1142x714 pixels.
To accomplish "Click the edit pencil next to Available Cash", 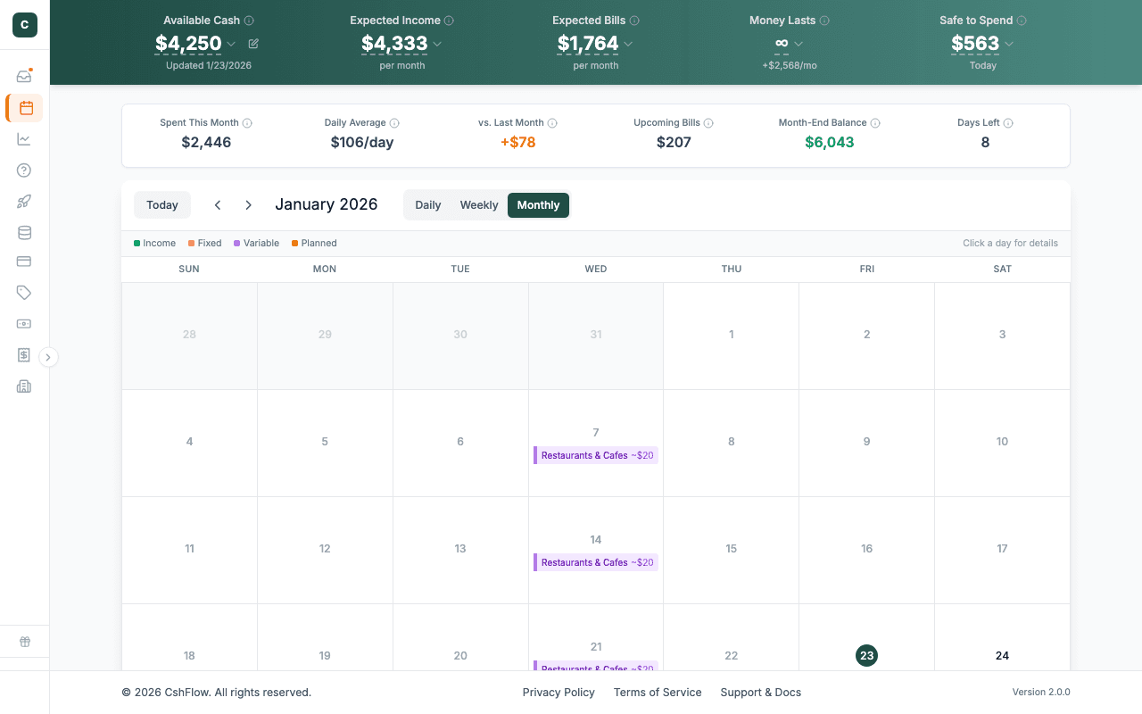I will coord(252,43).
